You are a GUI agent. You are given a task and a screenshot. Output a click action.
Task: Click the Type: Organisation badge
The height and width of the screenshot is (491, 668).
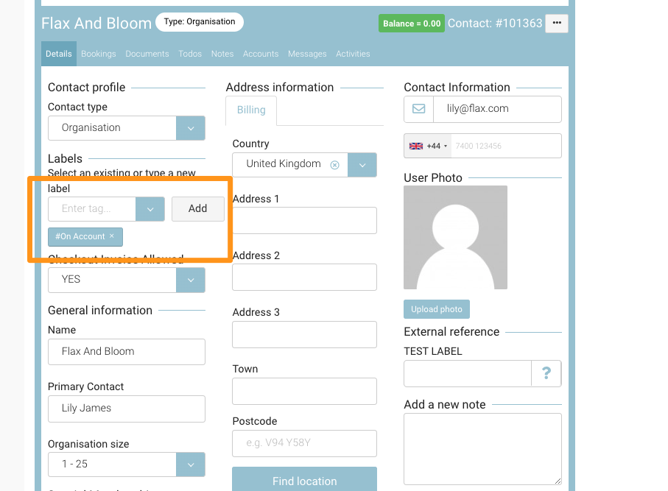(x=199, y=22)
